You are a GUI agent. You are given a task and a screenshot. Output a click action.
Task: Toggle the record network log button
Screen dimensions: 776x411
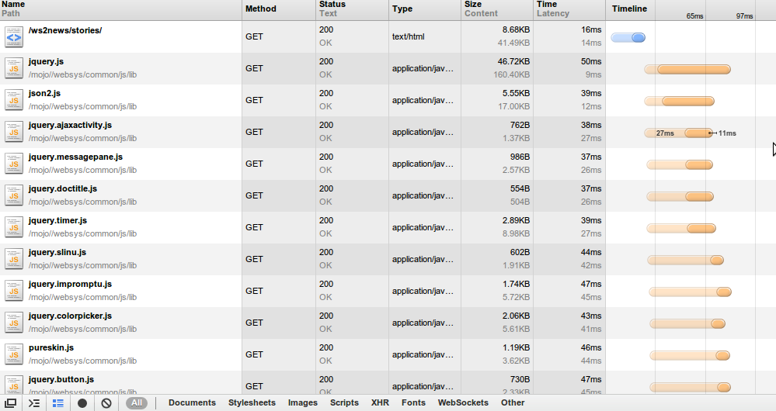pyautogui.click(x=82, y=403)
